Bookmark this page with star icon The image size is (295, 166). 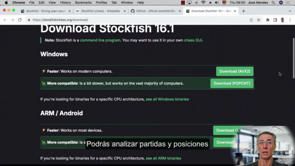[x=259, y=20]
